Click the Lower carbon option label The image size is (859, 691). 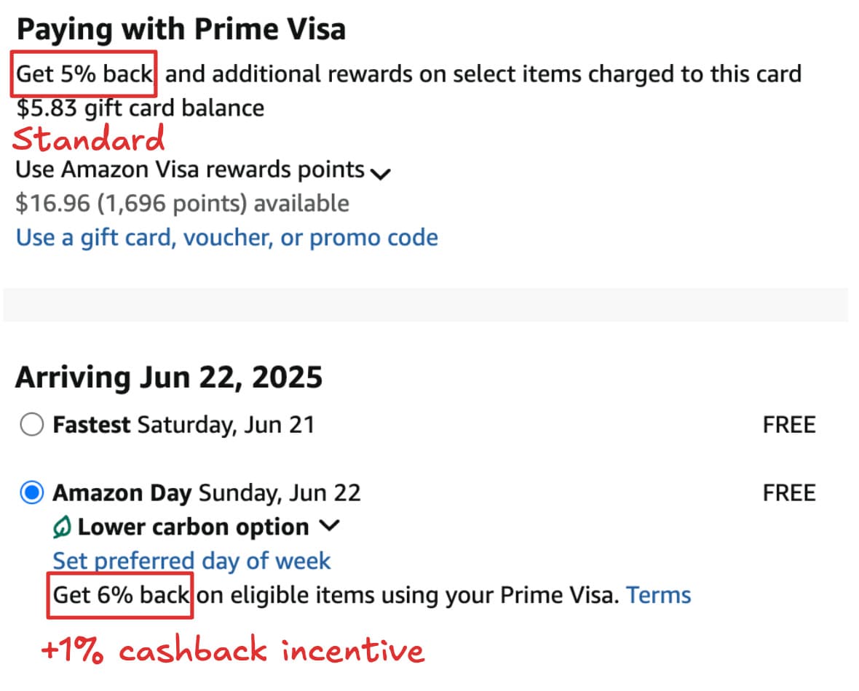point(194,527)
